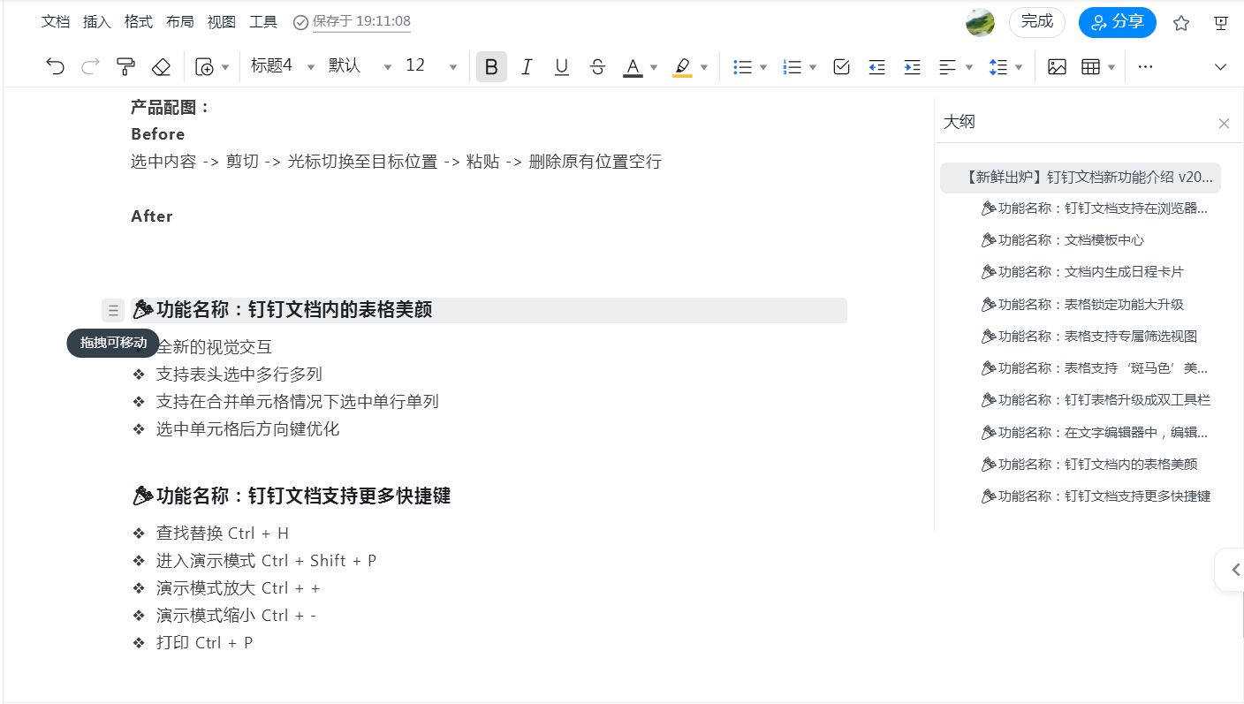
Task: Toggle underline formatting
Action: [562, 67]
